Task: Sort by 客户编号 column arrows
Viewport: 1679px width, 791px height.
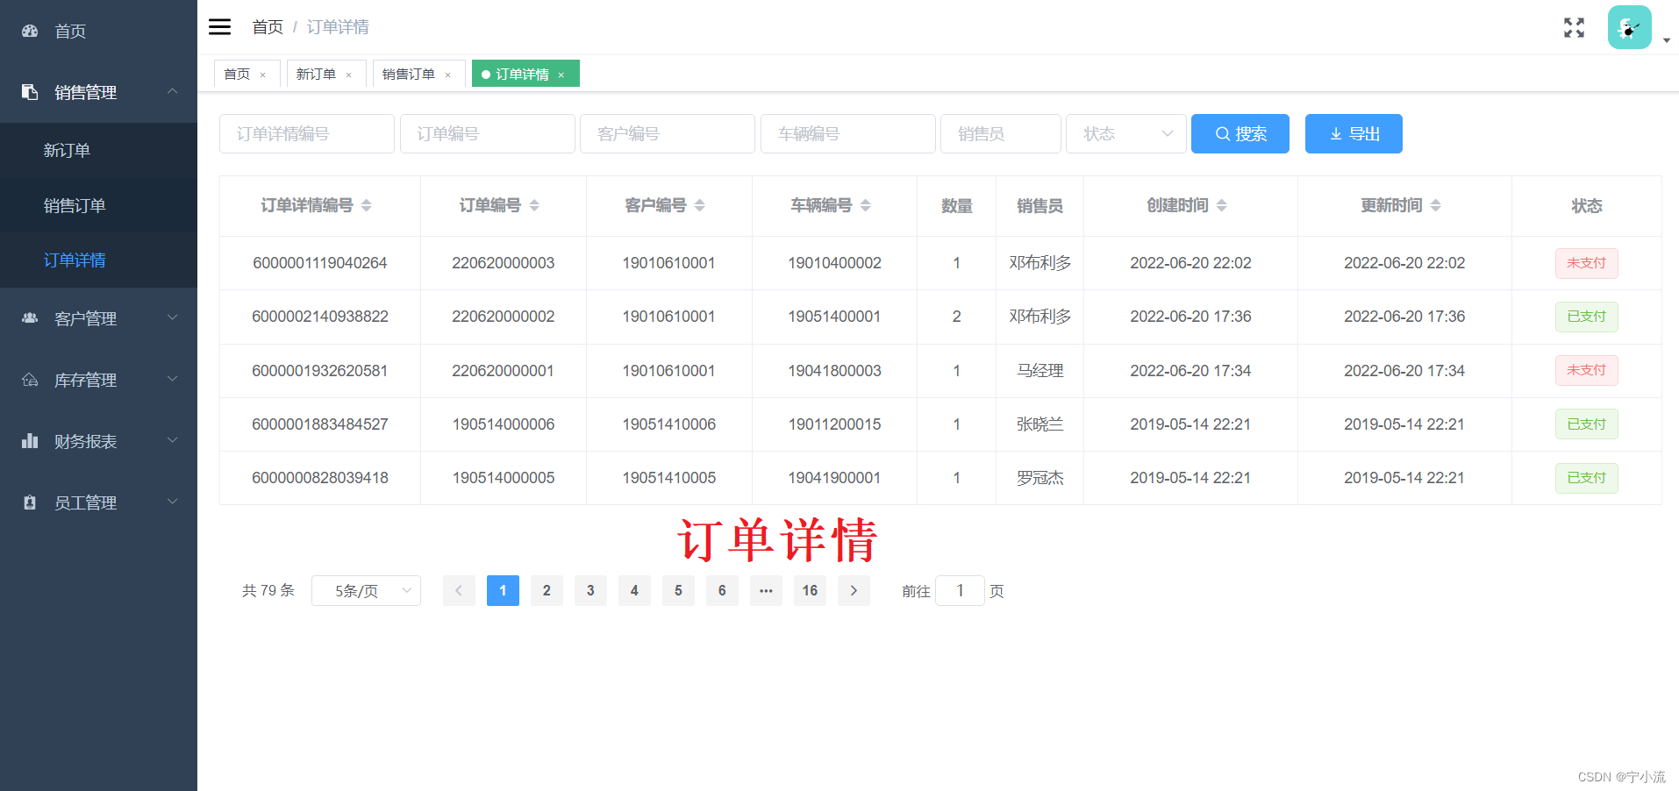Action: click(700, 205)
